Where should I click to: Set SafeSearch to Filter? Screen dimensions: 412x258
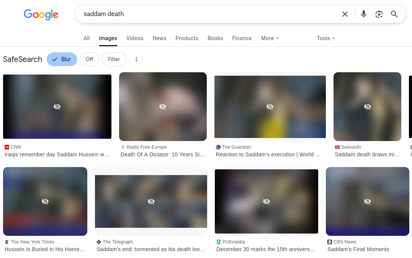click(x=114, y=59)
